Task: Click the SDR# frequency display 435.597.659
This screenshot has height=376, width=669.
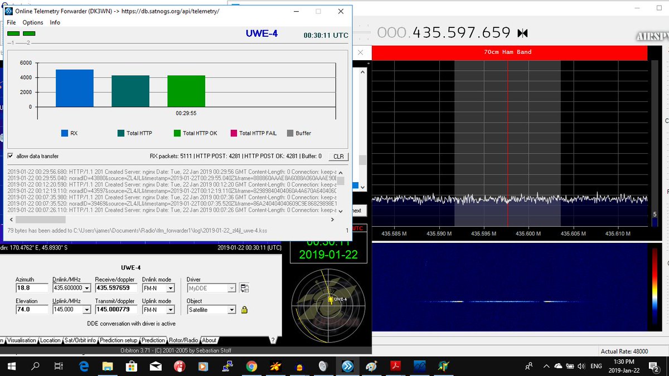Action: [x=444, y=33]
